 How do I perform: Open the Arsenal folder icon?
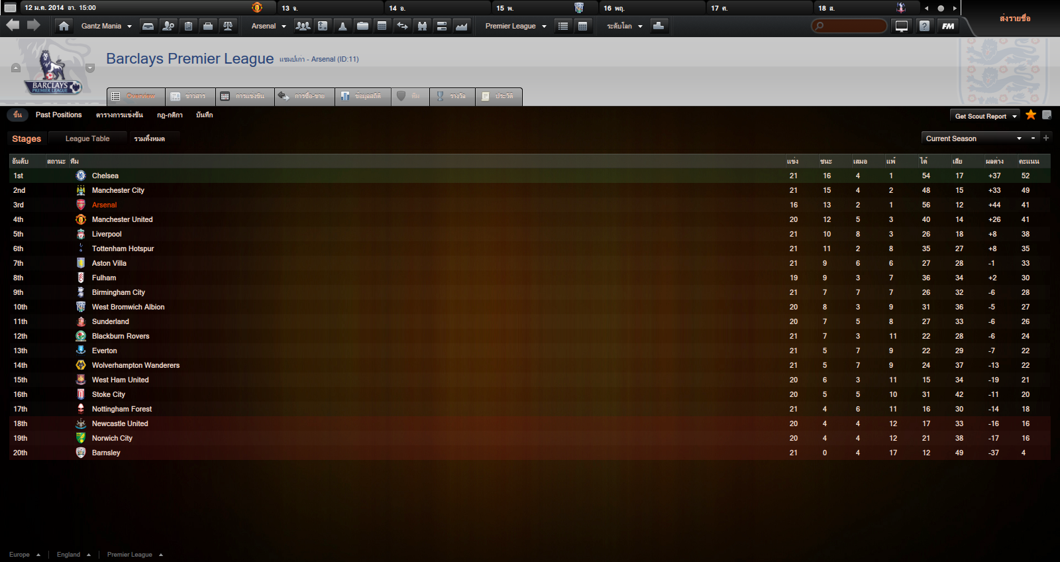362,26
